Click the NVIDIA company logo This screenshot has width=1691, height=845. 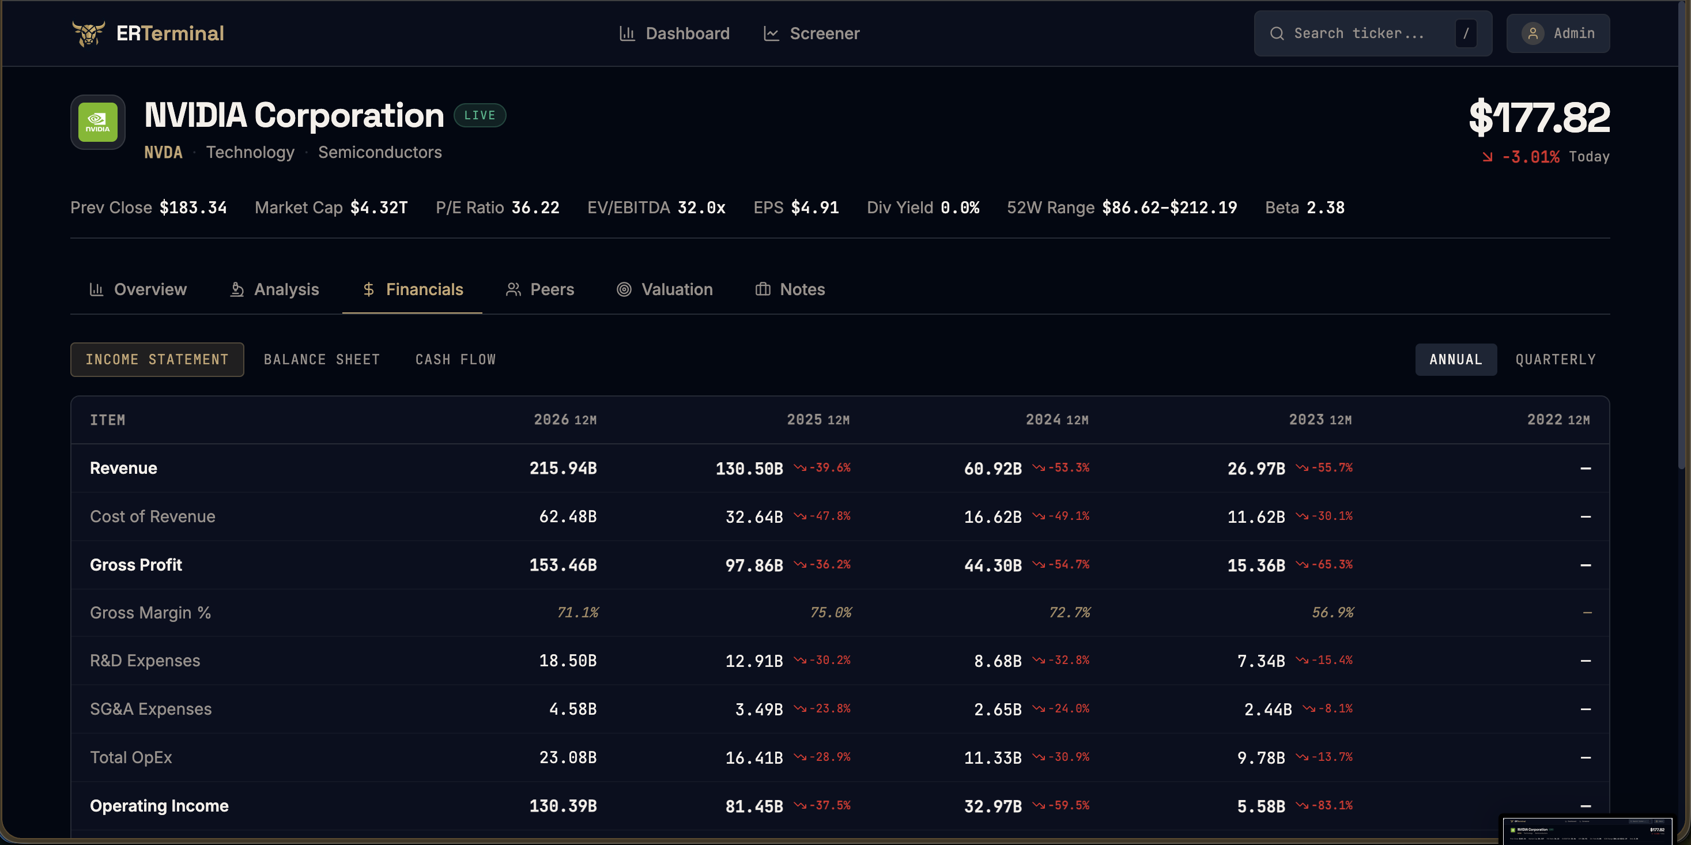click(x=98, y=122)
